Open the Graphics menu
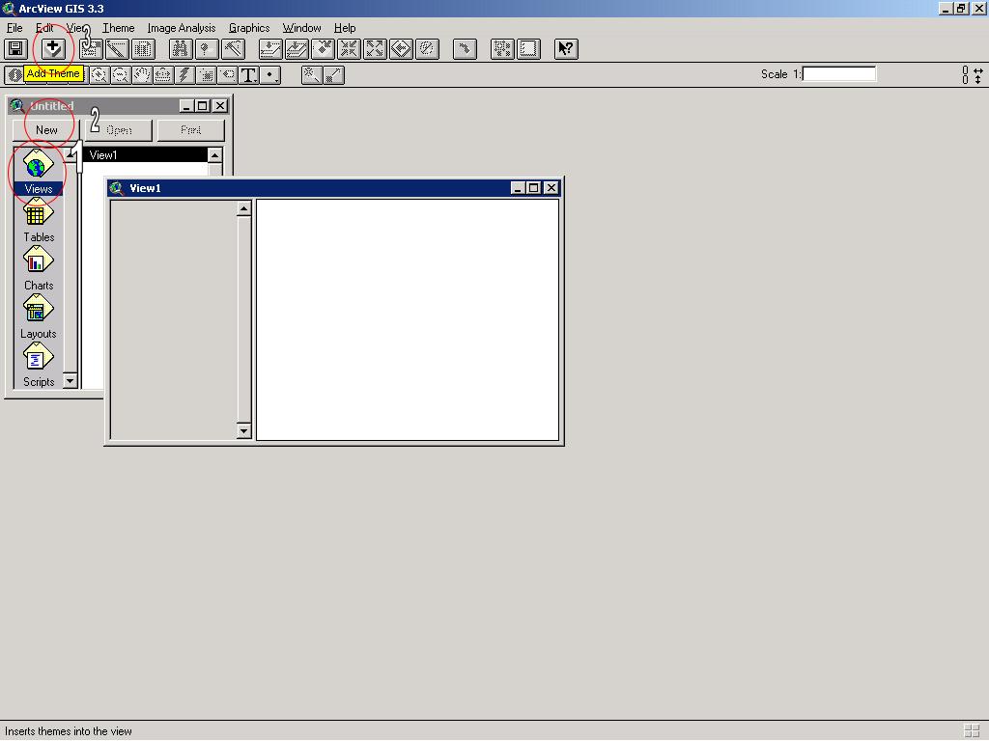Image resolution: width=989 pixels, height=741 pixels. pyautogui.click(x=249, y=28)
